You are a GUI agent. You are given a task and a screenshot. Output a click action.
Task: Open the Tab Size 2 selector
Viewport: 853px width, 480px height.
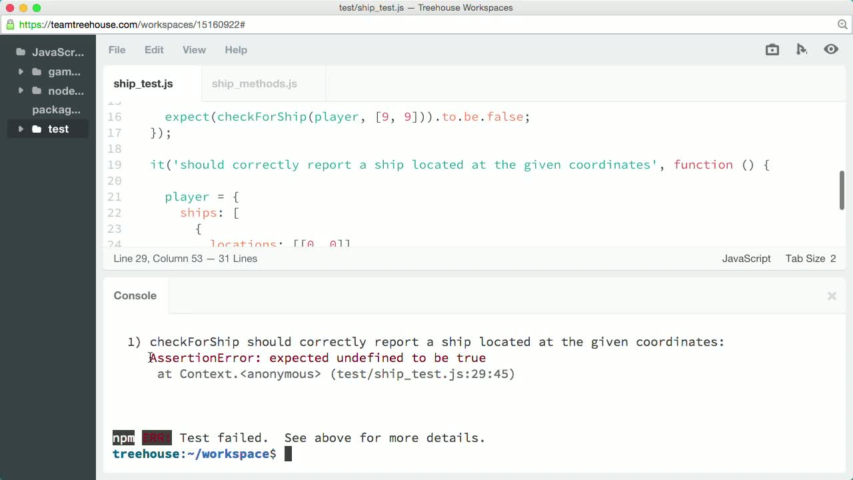click(810, 259)
